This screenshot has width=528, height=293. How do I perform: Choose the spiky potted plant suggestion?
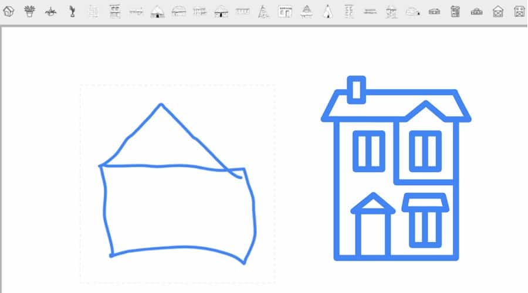click(x=30, y=12)
